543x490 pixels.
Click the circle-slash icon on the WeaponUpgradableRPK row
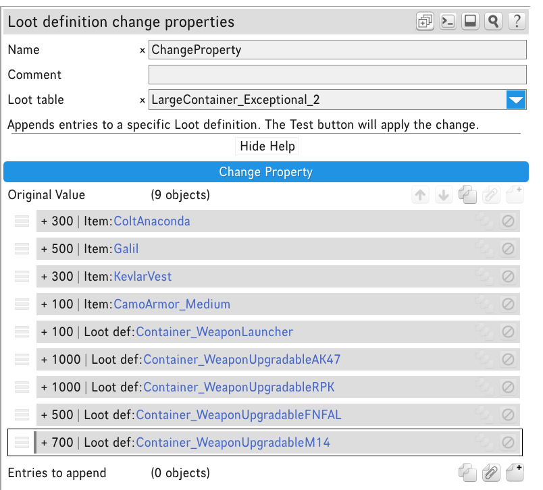coord(508,387)
